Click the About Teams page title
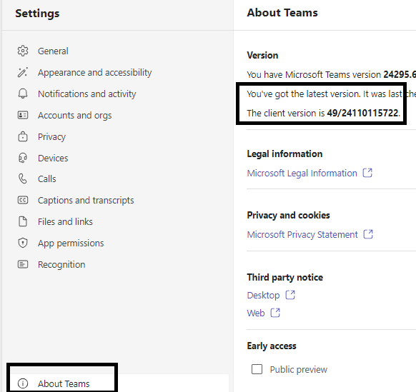This screenshot has height=392, width=416. 282,13
